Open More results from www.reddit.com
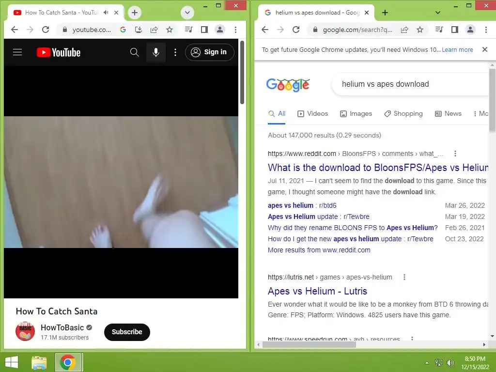 tap(319, 250)
